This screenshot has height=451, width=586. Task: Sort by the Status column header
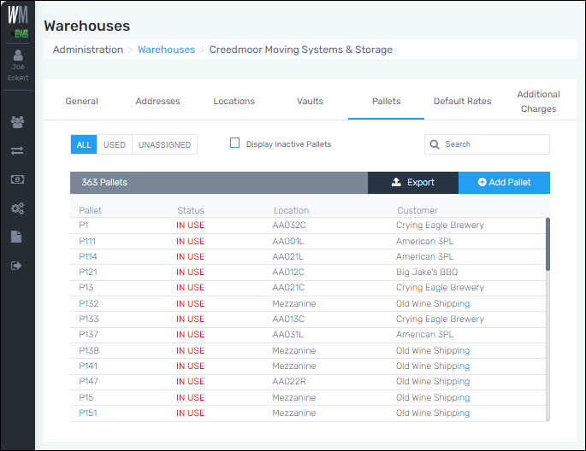pyautogui.click(x=191, y=210)
